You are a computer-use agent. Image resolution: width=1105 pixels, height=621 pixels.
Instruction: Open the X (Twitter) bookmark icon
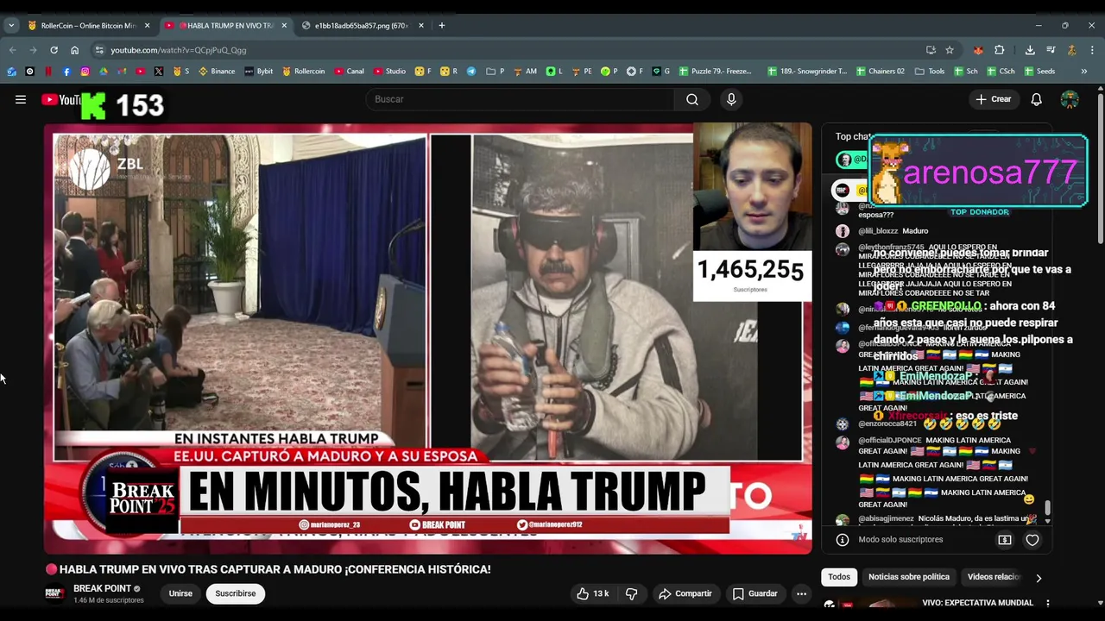[159, 72]
